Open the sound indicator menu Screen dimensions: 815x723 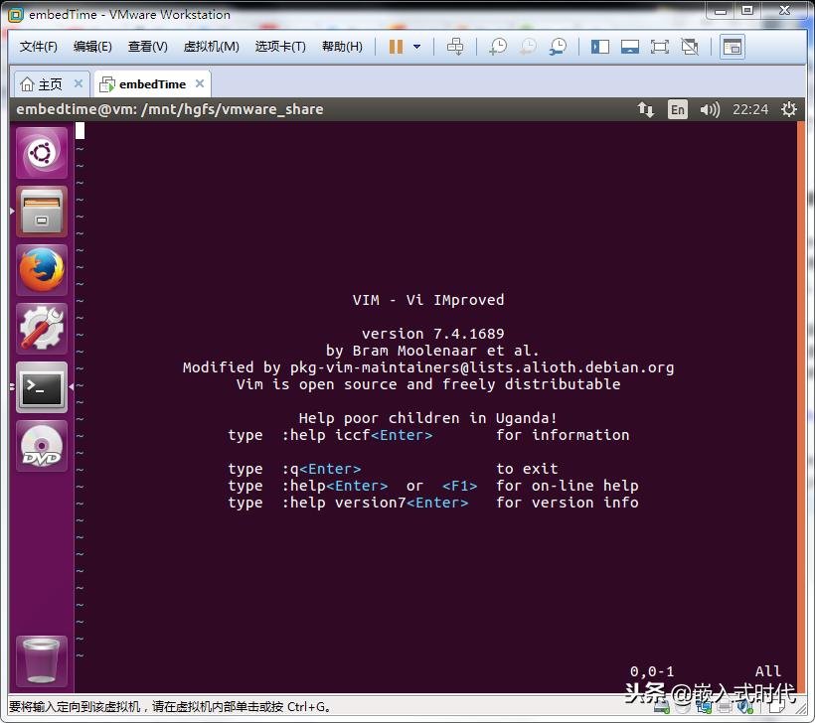709,109
